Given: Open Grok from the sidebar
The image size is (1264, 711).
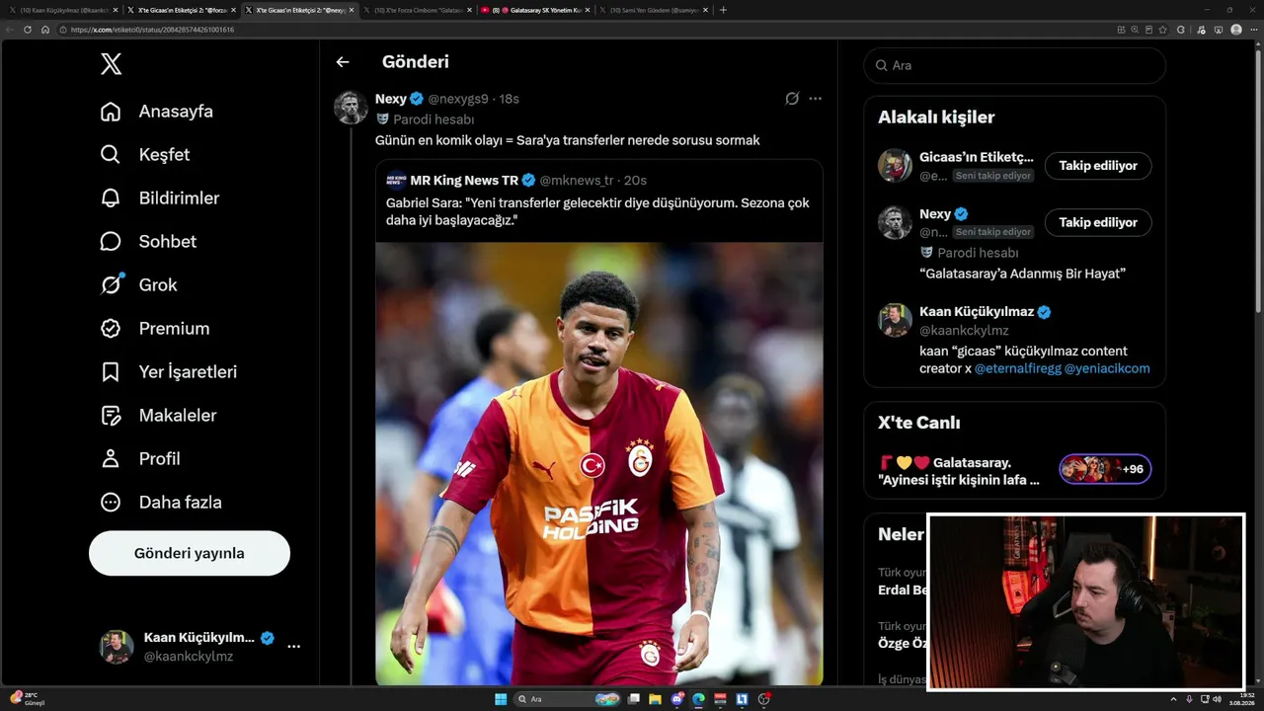Looking at the screenshot, I should pos(139,285).
